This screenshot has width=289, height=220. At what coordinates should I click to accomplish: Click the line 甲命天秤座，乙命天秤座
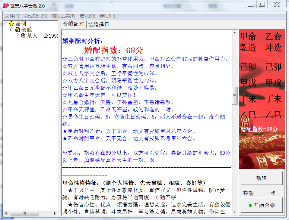pos(118,110)
